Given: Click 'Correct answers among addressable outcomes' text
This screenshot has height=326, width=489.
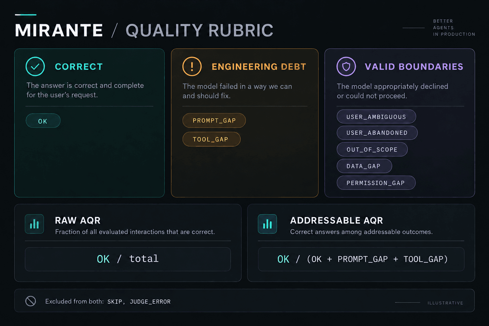Looking at the screenshot, I should [x=361, y=232].
